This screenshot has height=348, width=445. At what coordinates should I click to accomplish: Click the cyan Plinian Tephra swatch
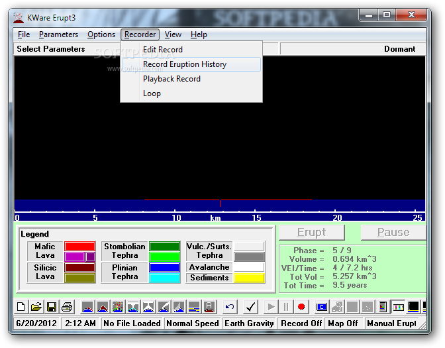coord(164,278)
